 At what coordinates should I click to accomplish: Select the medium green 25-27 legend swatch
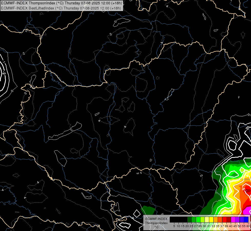(x=194, y=219)
